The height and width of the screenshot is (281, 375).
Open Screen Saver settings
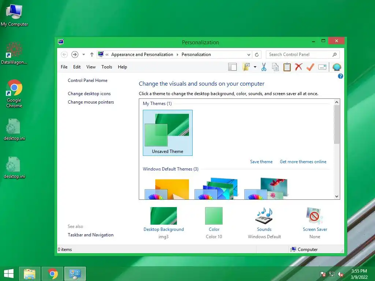(315, 223)
